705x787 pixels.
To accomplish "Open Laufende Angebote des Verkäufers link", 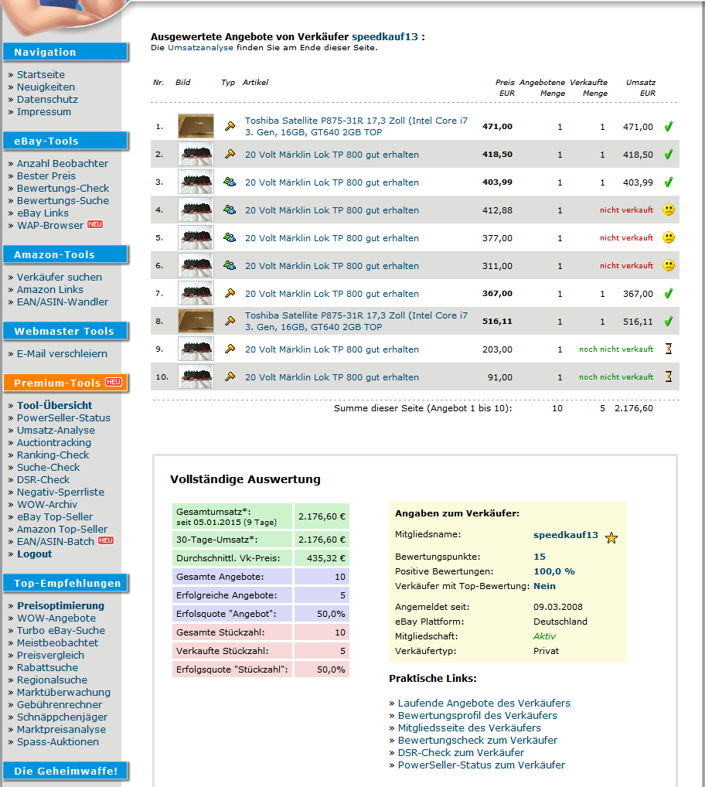I will (484, 704).
